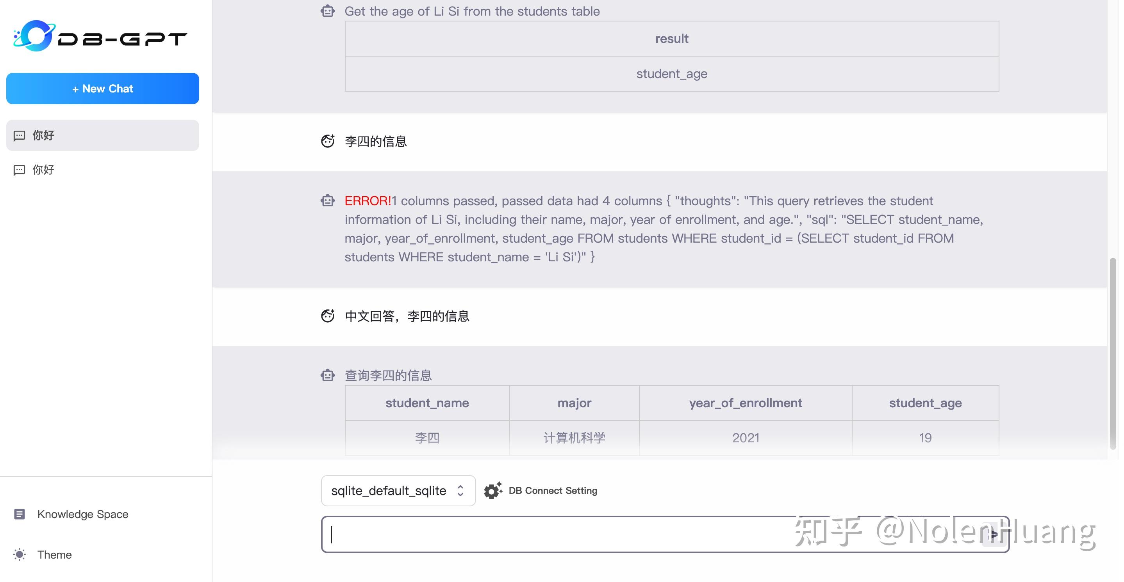The image size is (1124, 582).
Task: Click the robot icon beside the ERROR message
Action: 327,201
